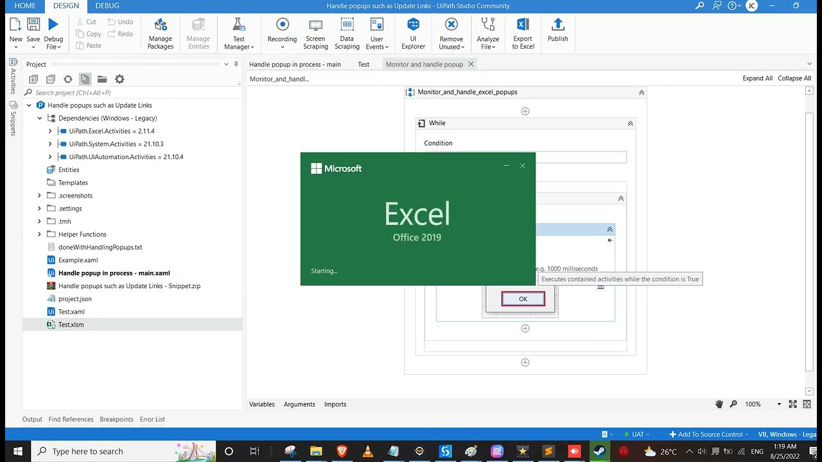Open the Snippets side panel
This screenshot has height=462, width=822.
click(x=13, y=119)
